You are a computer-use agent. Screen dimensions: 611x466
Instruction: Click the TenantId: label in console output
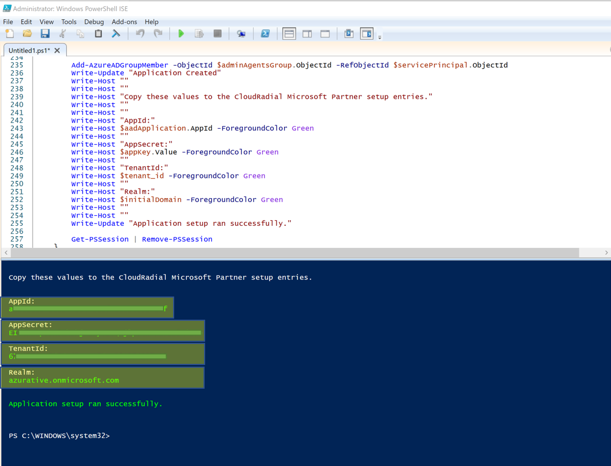point(28,348)
